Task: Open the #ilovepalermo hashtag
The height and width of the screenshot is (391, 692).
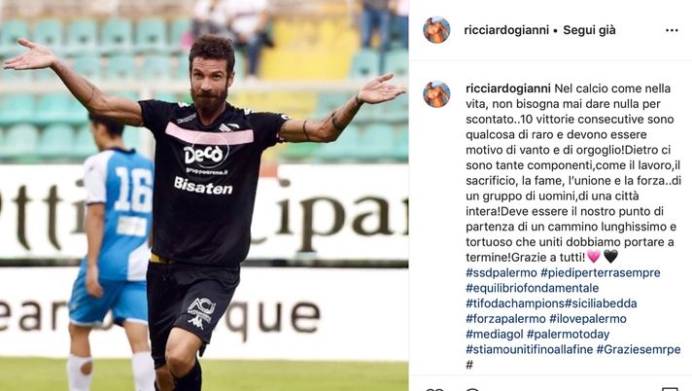Action: pos(588,319)
